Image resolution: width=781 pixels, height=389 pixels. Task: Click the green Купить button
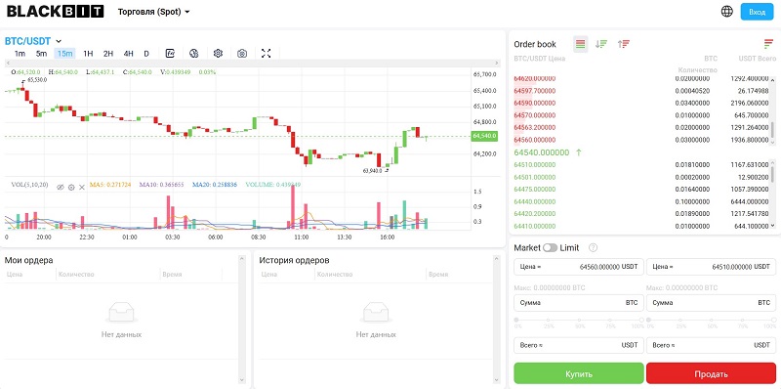579,374
